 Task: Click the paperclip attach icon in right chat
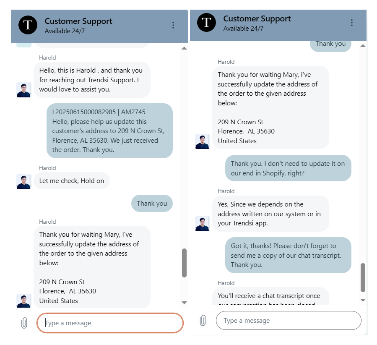point(203,321)
